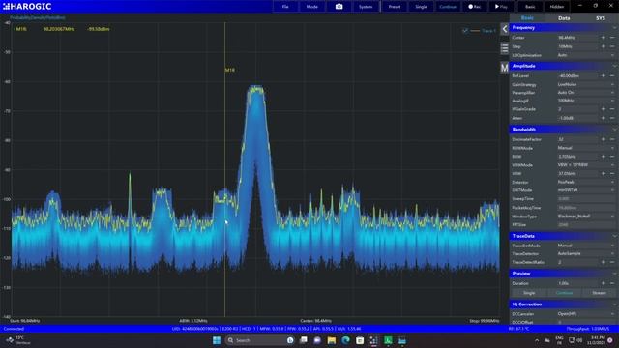Select Single preview mode button
Screen dimensions: 619x348
(529, 293)
